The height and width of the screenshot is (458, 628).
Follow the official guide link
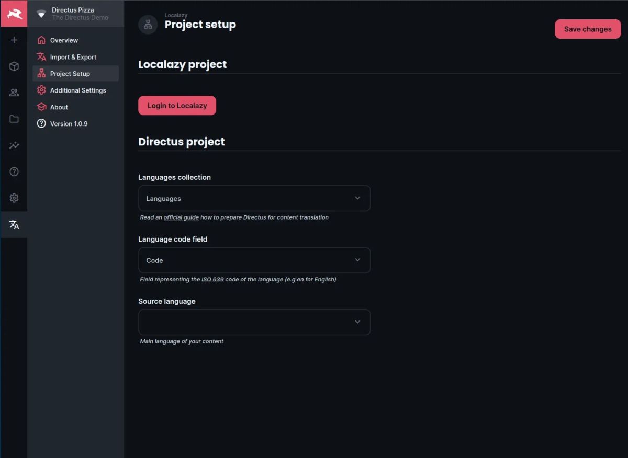181,217
